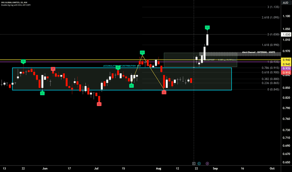
Task: Open the AUD currency selector
Action: (x=285, y=3)
